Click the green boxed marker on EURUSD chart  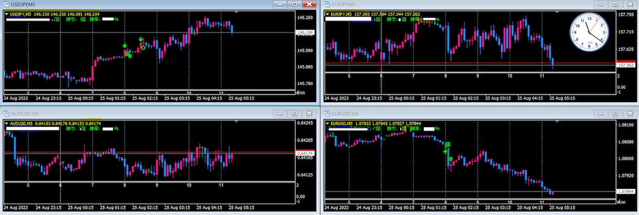click(448, 143)
